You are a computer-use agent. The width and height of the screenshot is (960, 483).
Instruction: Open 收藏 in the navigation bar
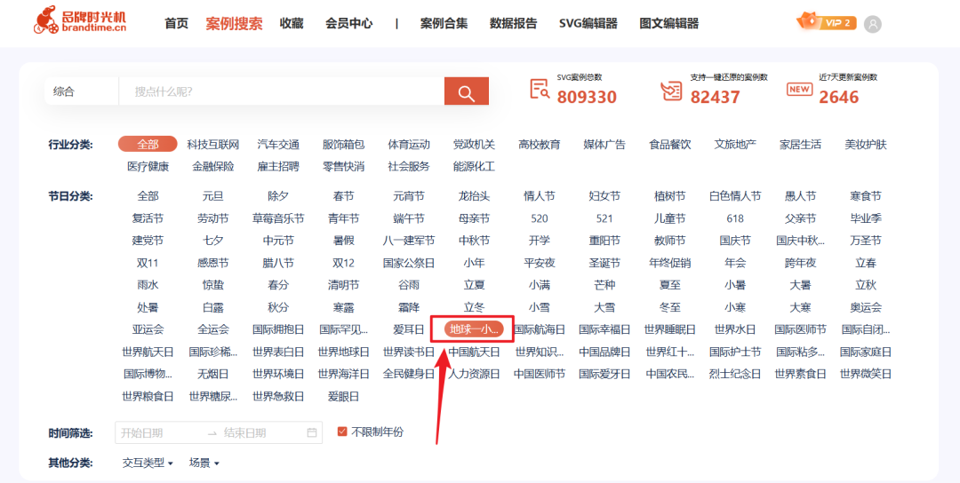coord(292,24)
